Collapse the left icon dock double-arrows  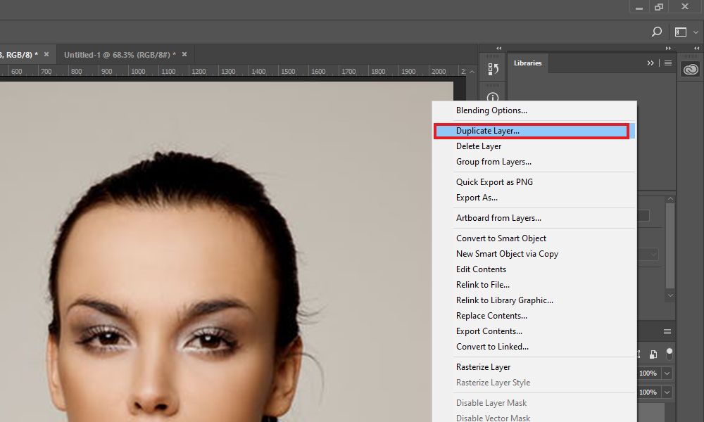click(x=499, y=48)
